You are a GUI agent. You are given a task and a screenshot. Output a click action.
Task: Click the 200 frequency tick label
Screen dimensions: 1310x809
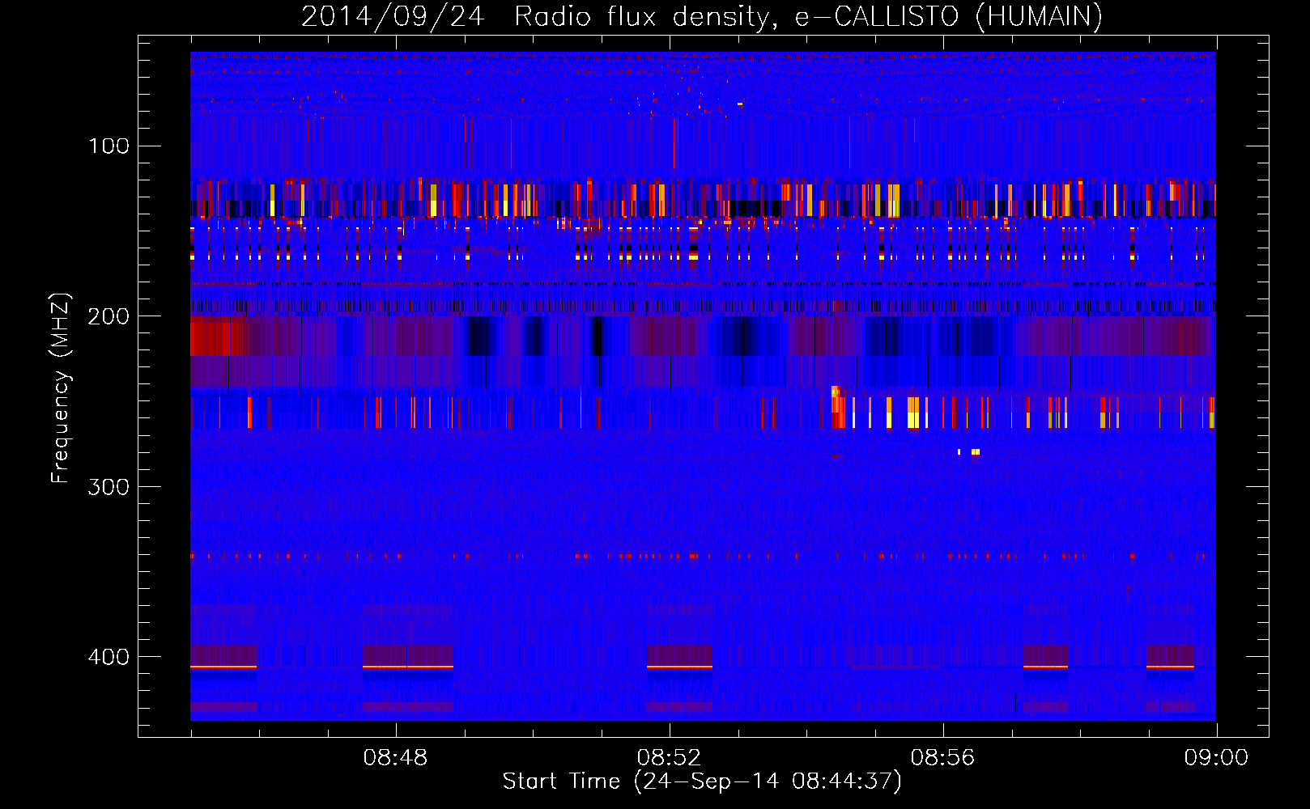(x=108, y=316)
